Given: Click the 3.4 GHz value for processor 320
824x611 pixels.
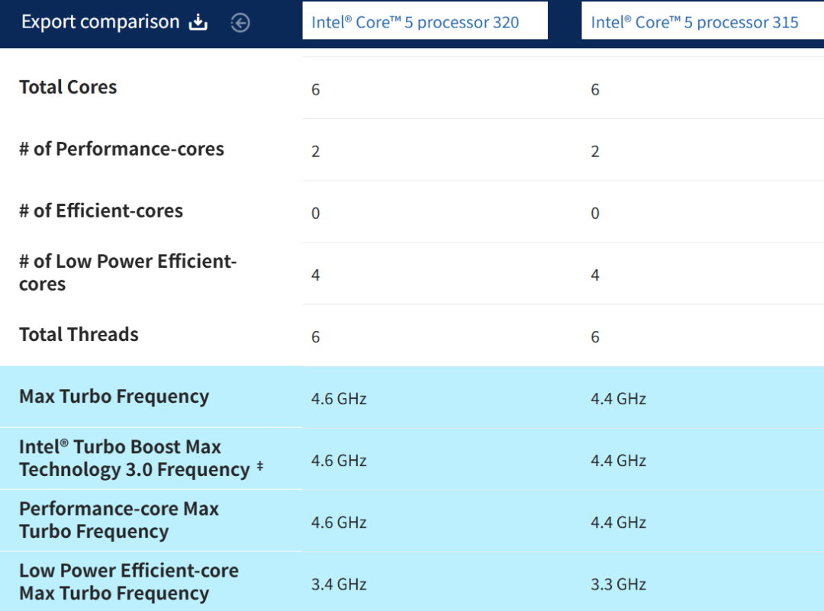Looking at the screenshot, I should pyautogui.click(x=339, y=584).
